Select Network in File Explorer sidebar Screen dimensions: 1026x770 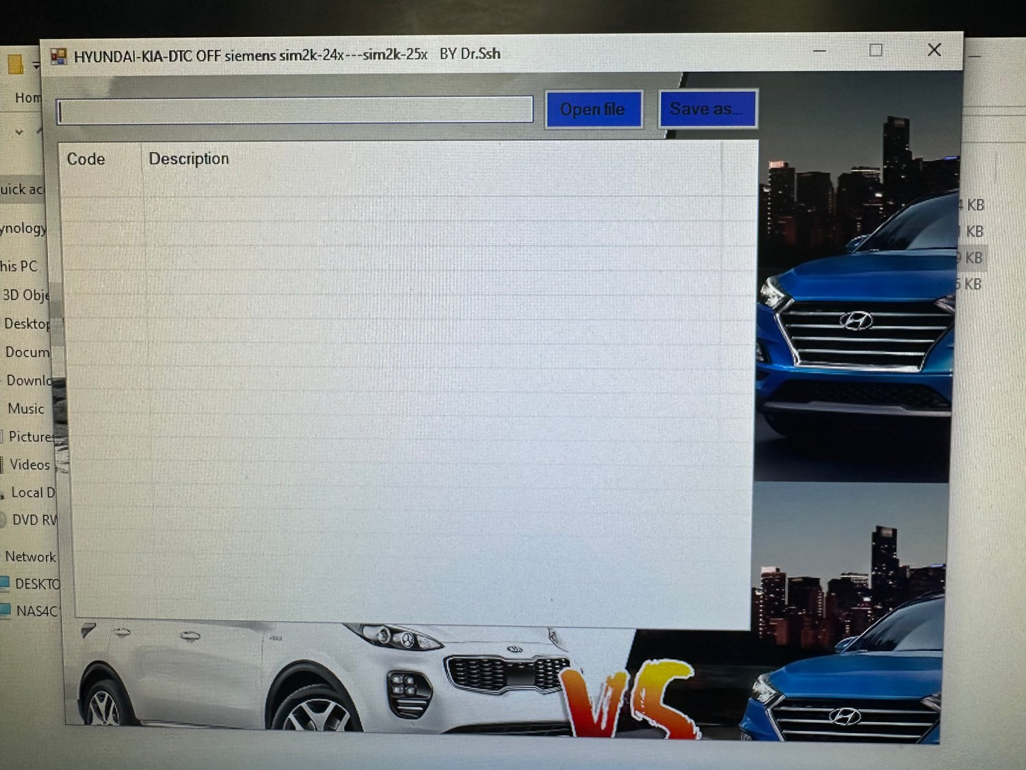30,556
